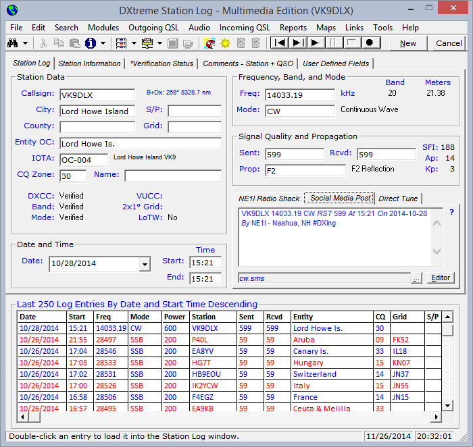Click the Entity column header
The width and height of the screenshot is (473, 447).
tap(332, 317)
